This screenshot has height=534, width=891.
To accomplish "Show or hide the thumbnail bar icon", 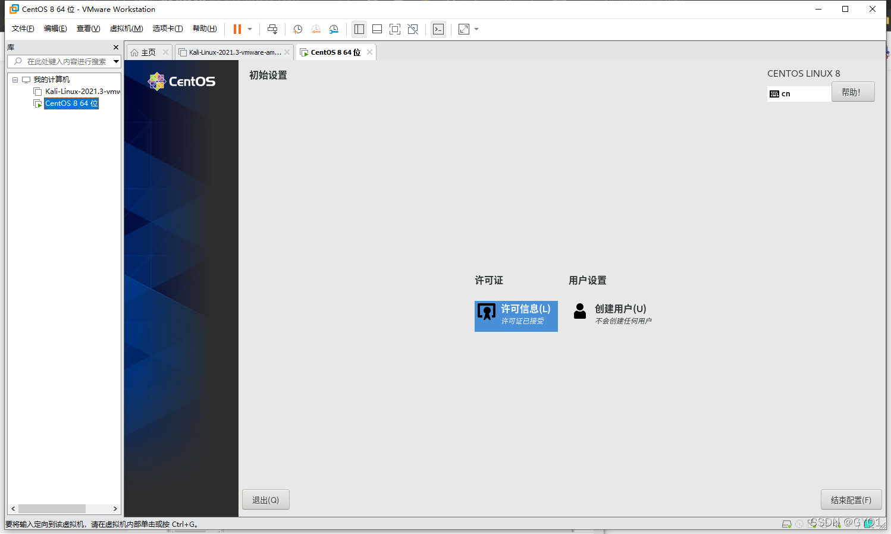I will 377,29.
